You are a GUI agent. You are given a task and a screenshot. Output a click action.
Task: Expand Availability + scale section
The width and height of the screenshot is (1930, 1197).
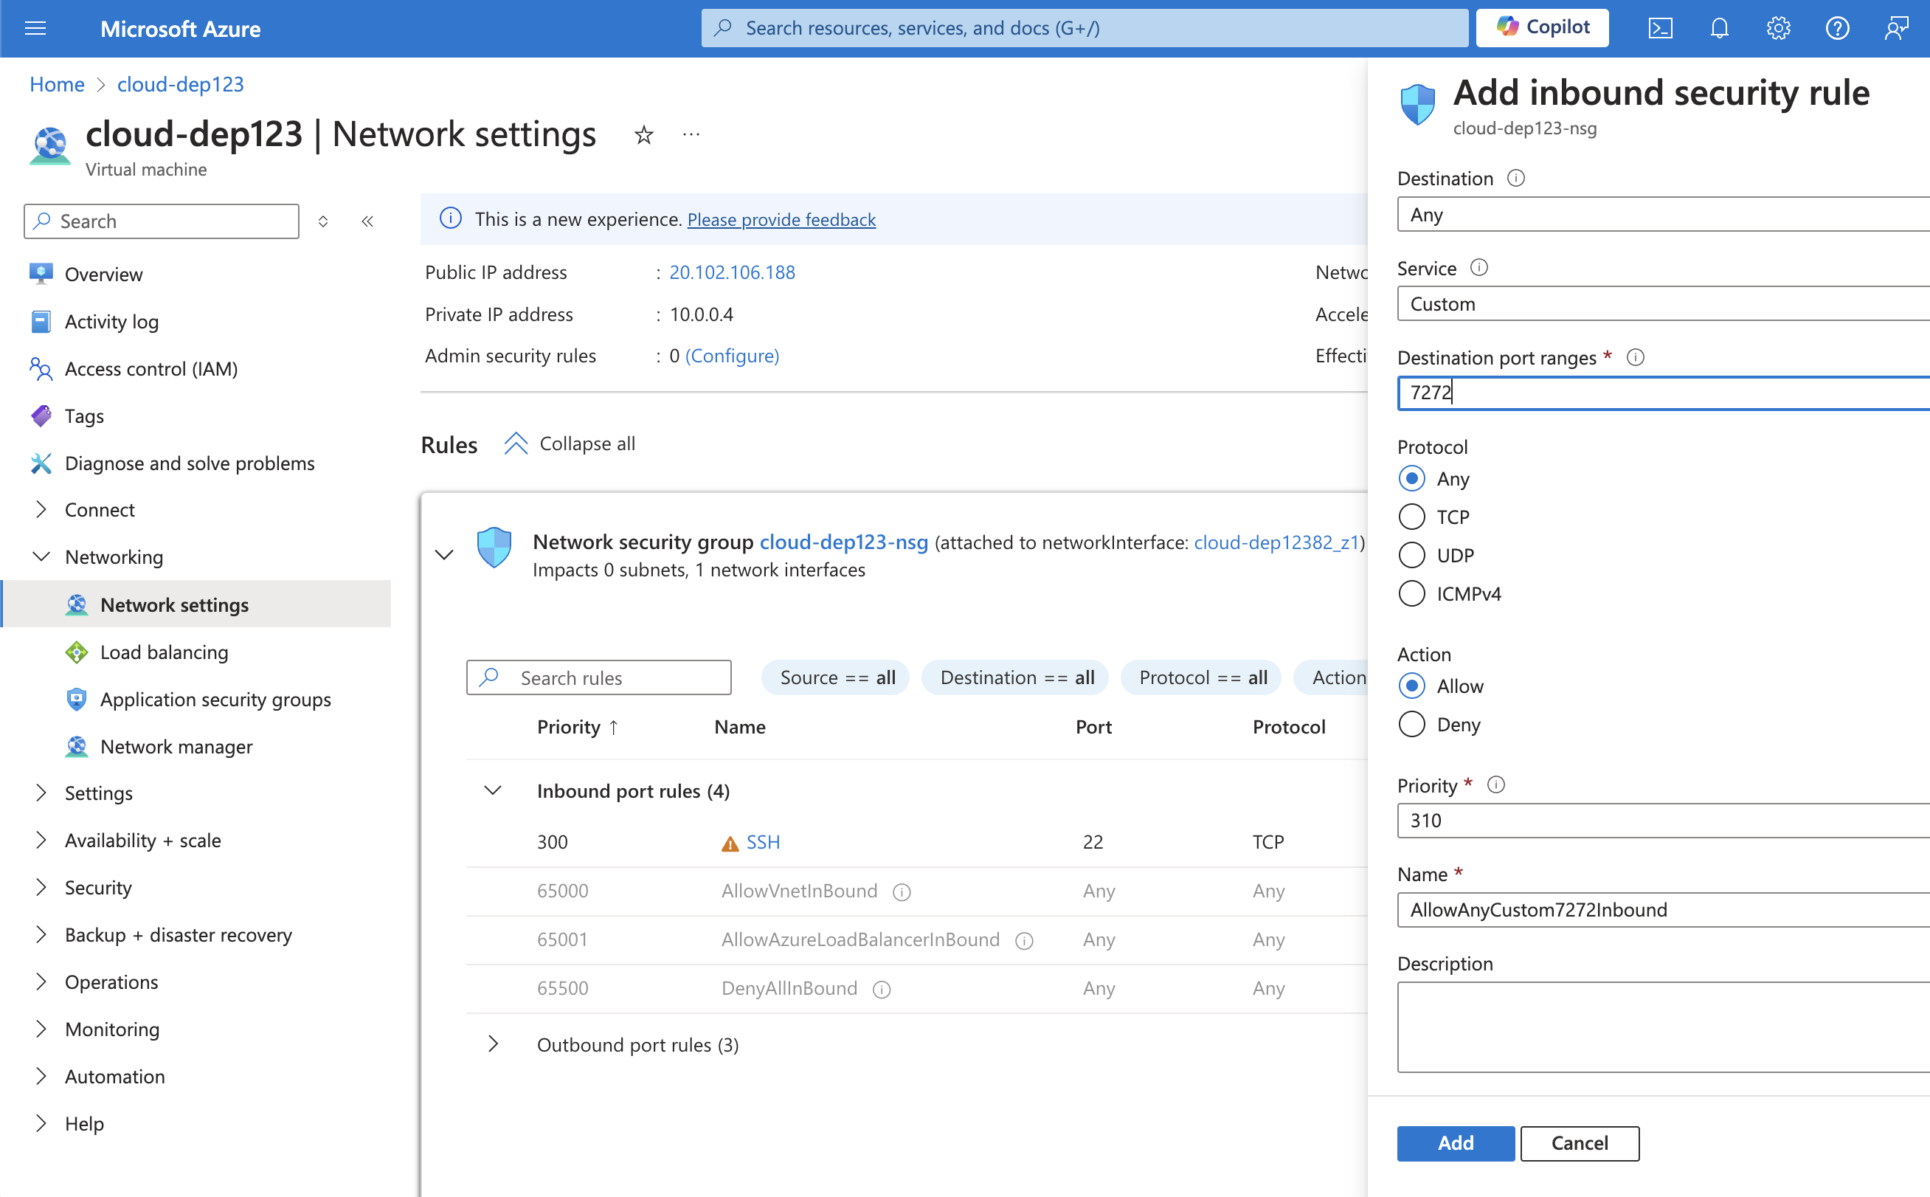[x=41, y=840]
